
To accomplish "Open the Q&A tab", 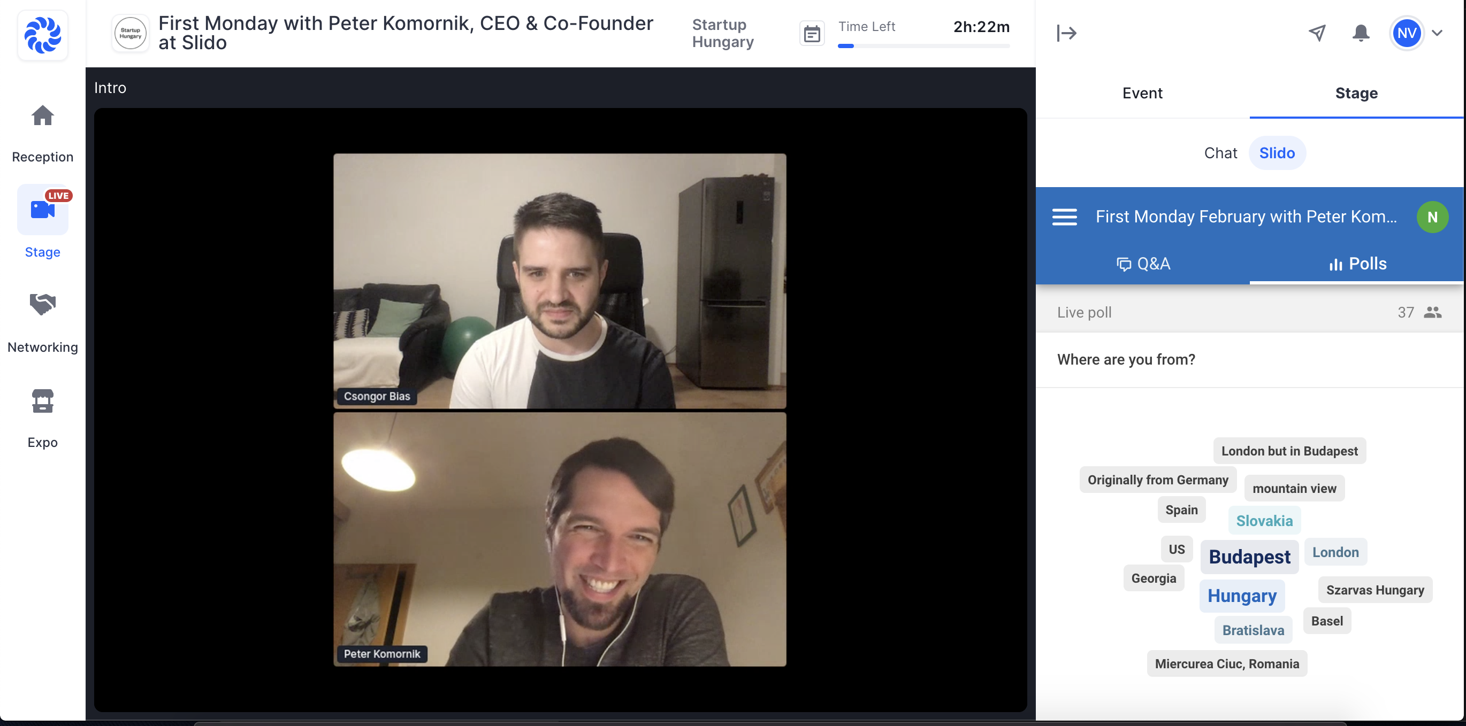I will (1143, 264).
